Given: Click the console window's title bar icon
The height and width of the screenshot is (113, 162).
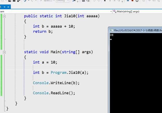Looking at the screenshot, I should click(111, 30).
